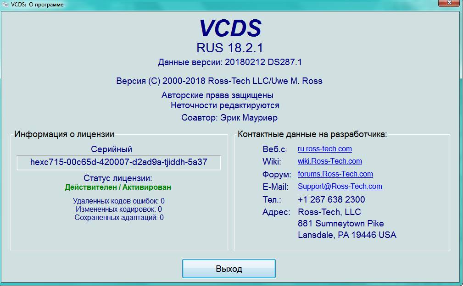The height and width of the screenshot is (286, 463).
Task: Click the Сохраненных адаптаций counter
Action: [119, 218]
